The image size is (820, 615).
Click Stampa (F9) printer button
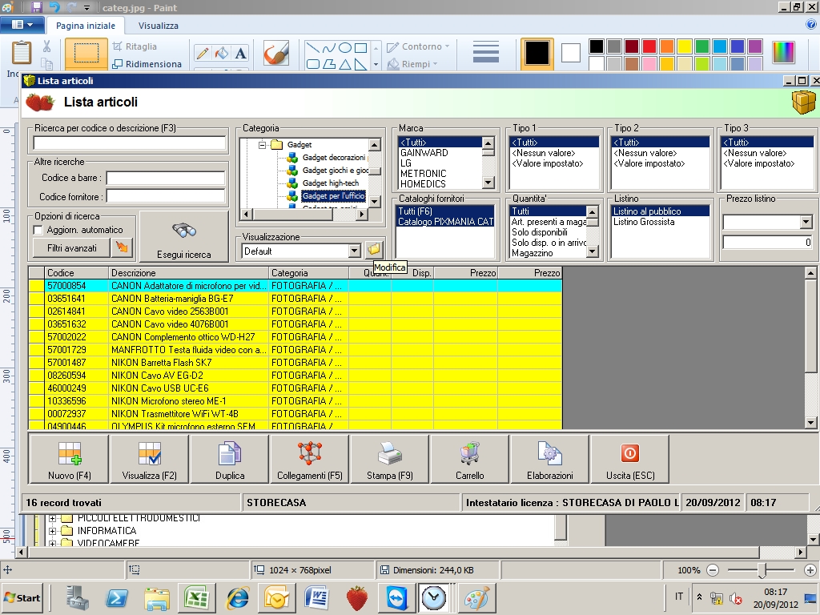[x=390, y=459]
